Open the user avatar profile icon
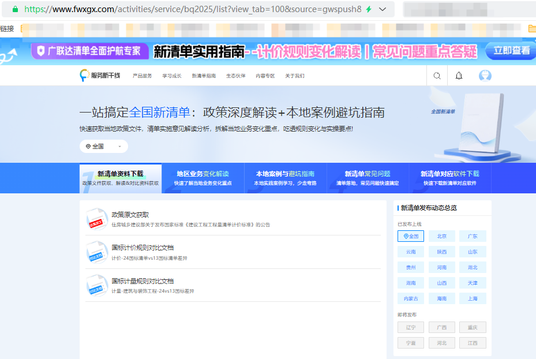Image resolution: width=536 pixels, height=359 pixels. point(485,75)
